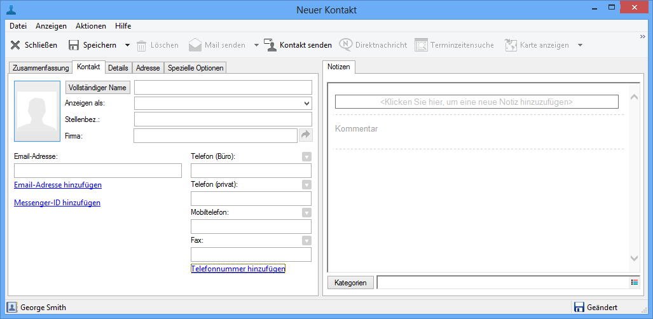Viewport: 653px width, 319px height.
Task: Click notes scrollbar up arrow
Action: [634, 97]
